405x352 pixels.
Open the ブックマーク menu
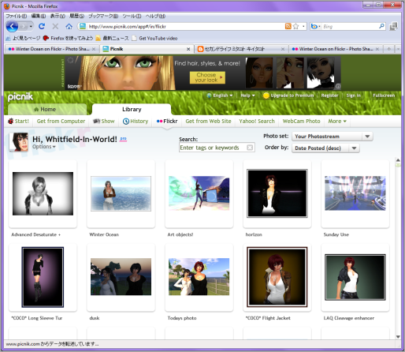[103, 16]
